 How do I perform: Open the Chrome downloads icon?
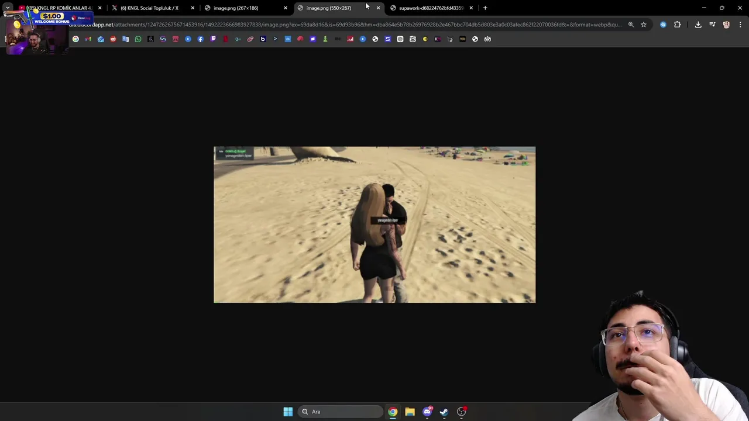(x=698, y=25)
